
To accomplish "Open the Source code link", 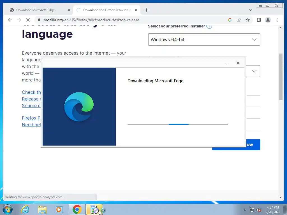I will coord(31,106).
